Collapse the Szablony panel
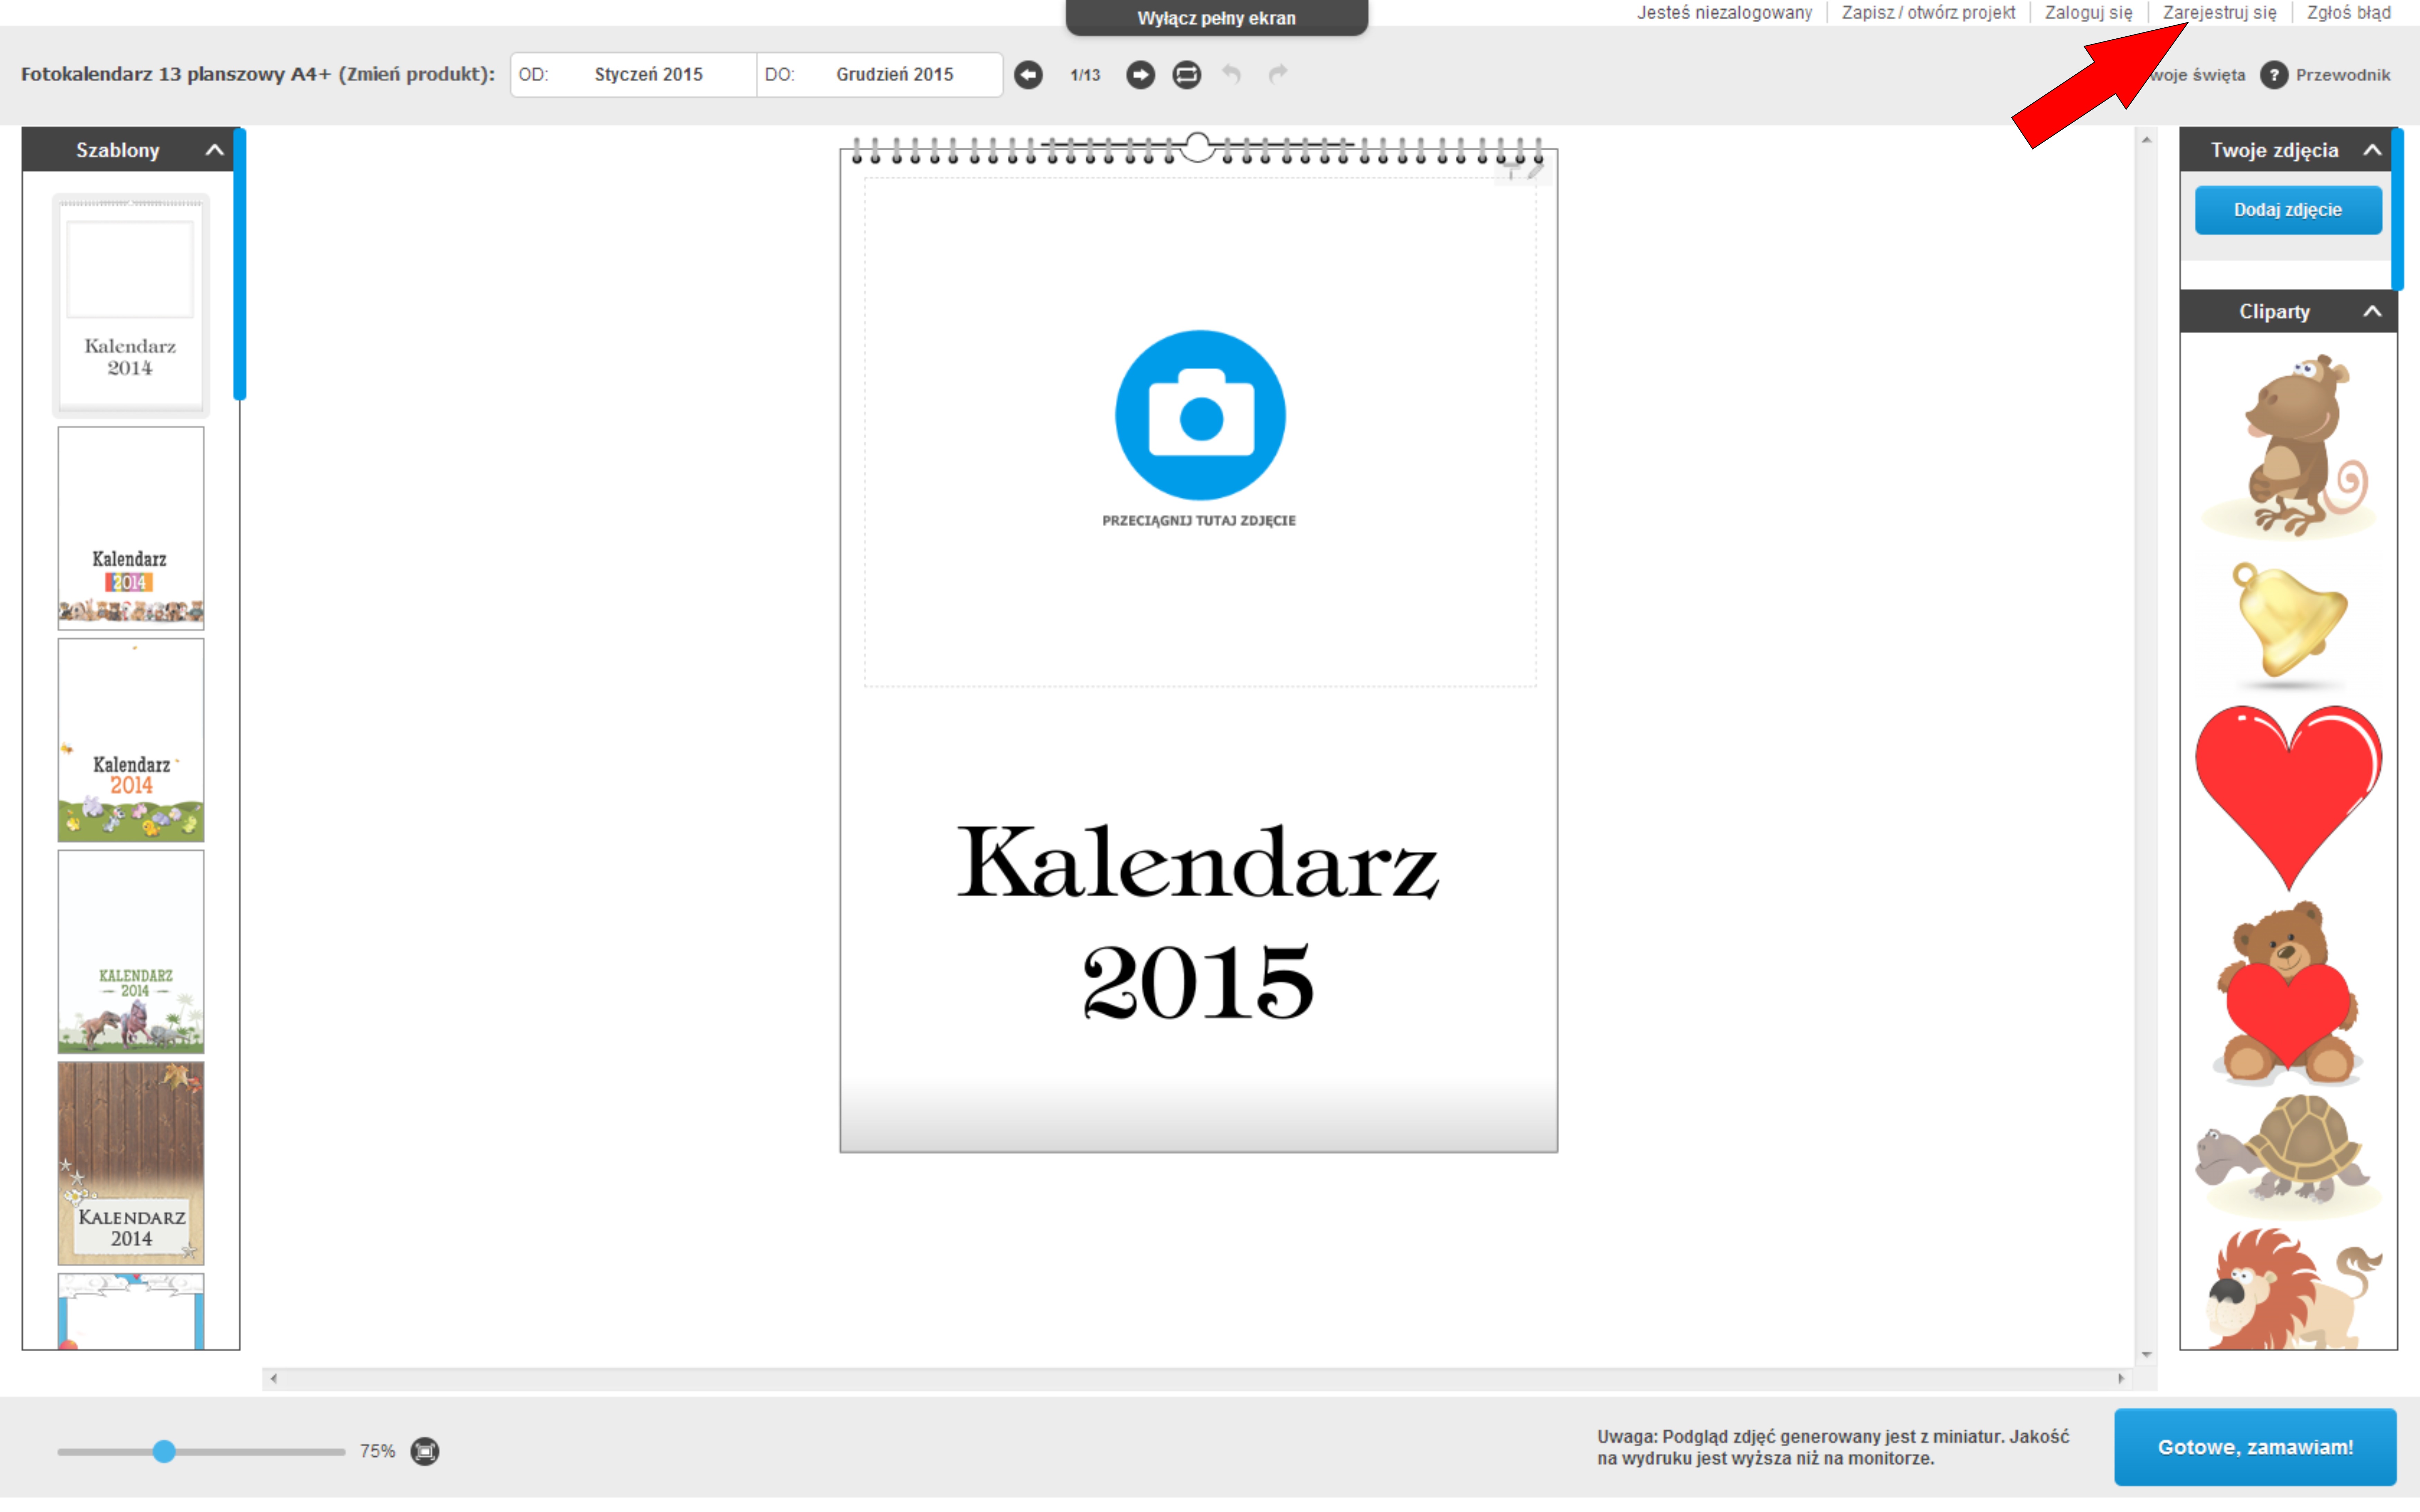 pos(214,150)
